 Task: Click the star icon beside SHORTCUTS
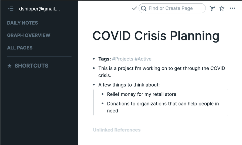(x=9, y=66)
